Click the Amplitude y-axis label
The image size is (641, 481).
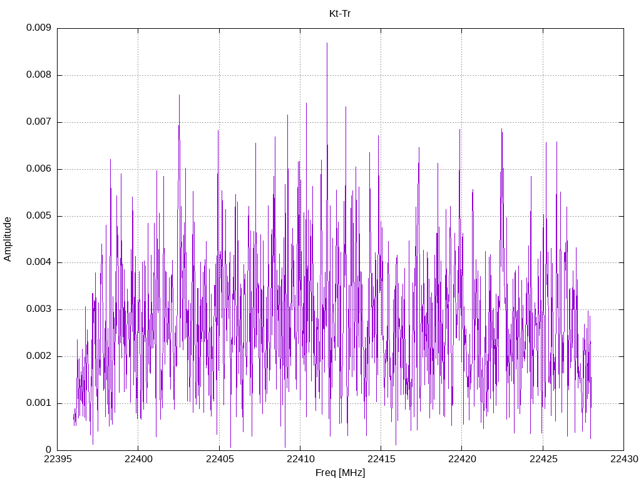click(x=8, y=239)
